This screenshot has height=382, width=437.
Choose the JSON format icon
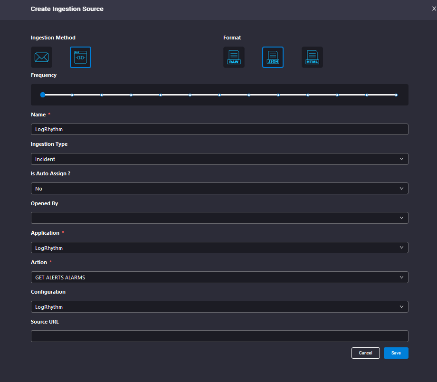point(273,57)
